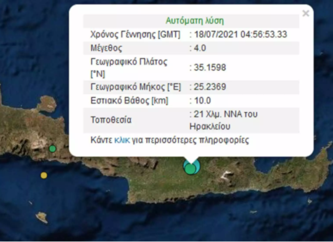Select the green marker on western Crete
The width and height of the screenshot is (333, 242).
coord(52,149)
